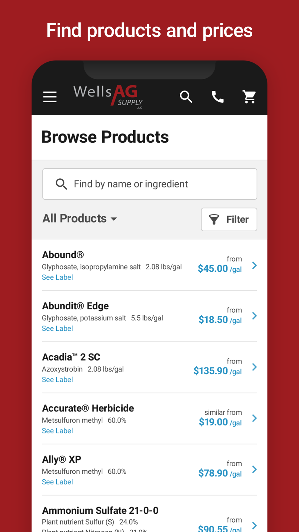Open Abundit® Edge chevron arrow
Screen dimensions: 299x532
(254, 316)
